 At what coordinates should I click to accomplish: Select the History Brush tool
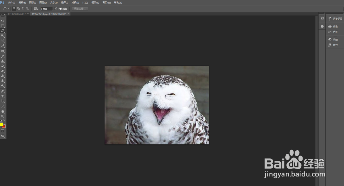pos(3,66)
